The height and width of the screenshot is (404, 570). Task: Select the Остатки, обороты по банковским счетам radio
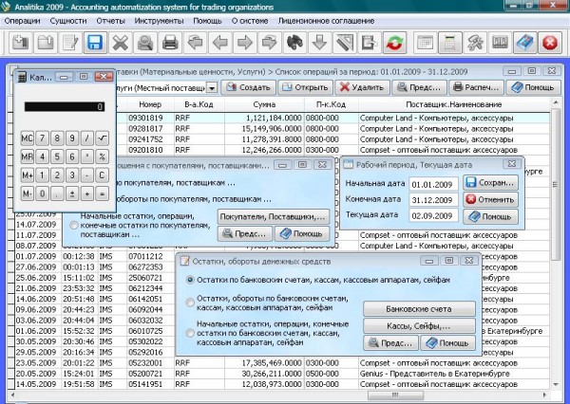(x=190, y=303)
